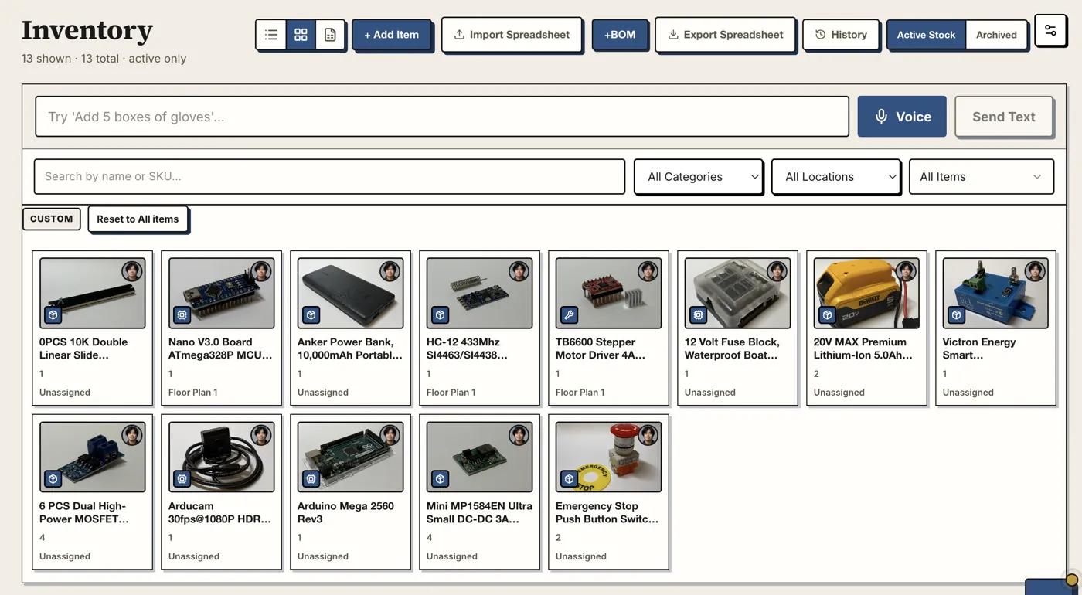Click Send Text button
1082x595 pixels.
coord(1004,117)
